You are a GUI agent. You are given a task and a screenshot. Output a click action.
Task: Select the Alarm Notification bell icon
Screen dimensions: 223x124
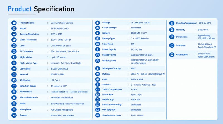[14, 97]
